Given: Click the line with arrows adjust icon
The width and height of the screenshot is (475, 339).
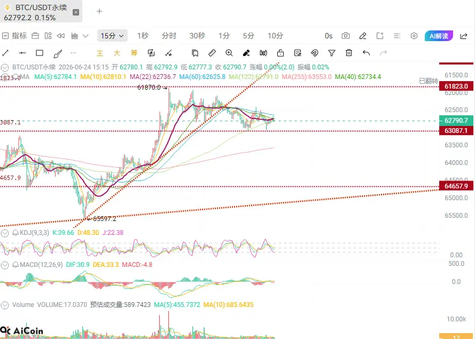Looking at the screenshot, I should pyautogui.click(x=168, y=53).
